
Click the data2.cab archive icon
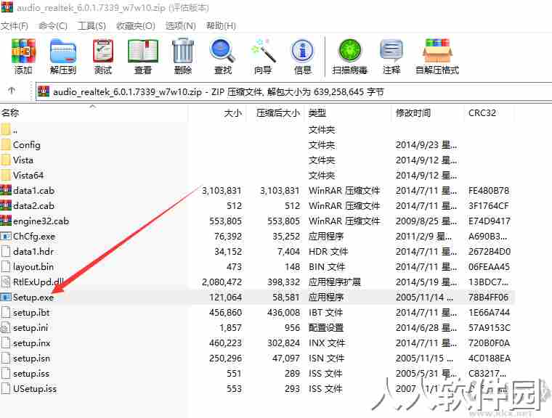[6, 206]
